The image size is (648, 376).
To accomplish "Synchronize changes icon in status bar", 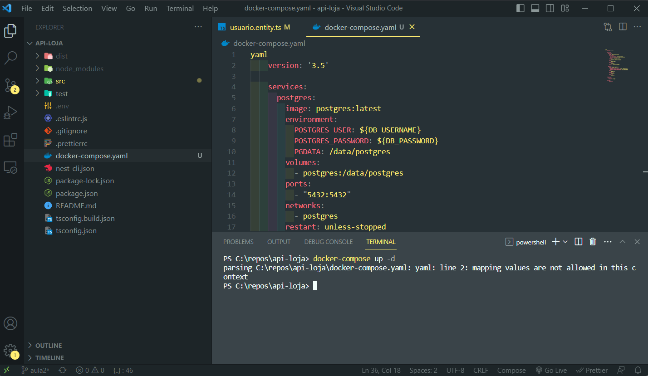I will pyautogui.click(x=63, y=370).
